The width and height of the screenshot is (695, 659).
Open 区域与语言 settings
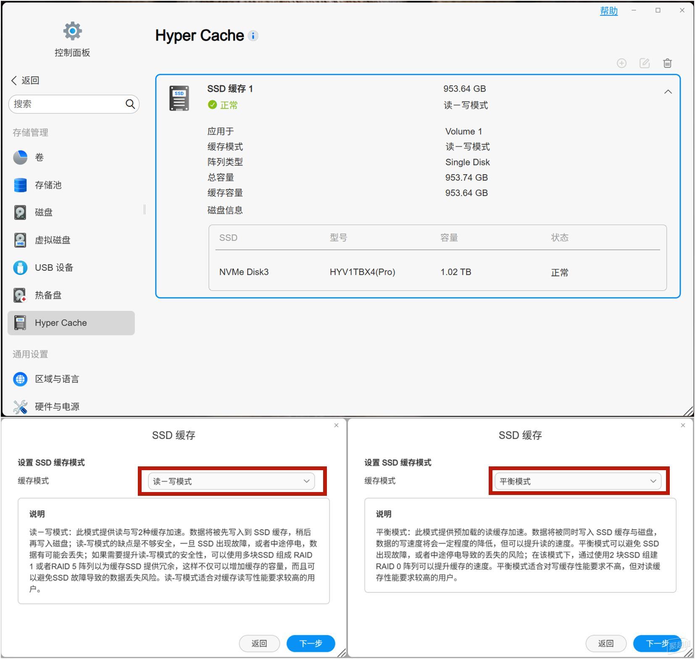point(56,379)
